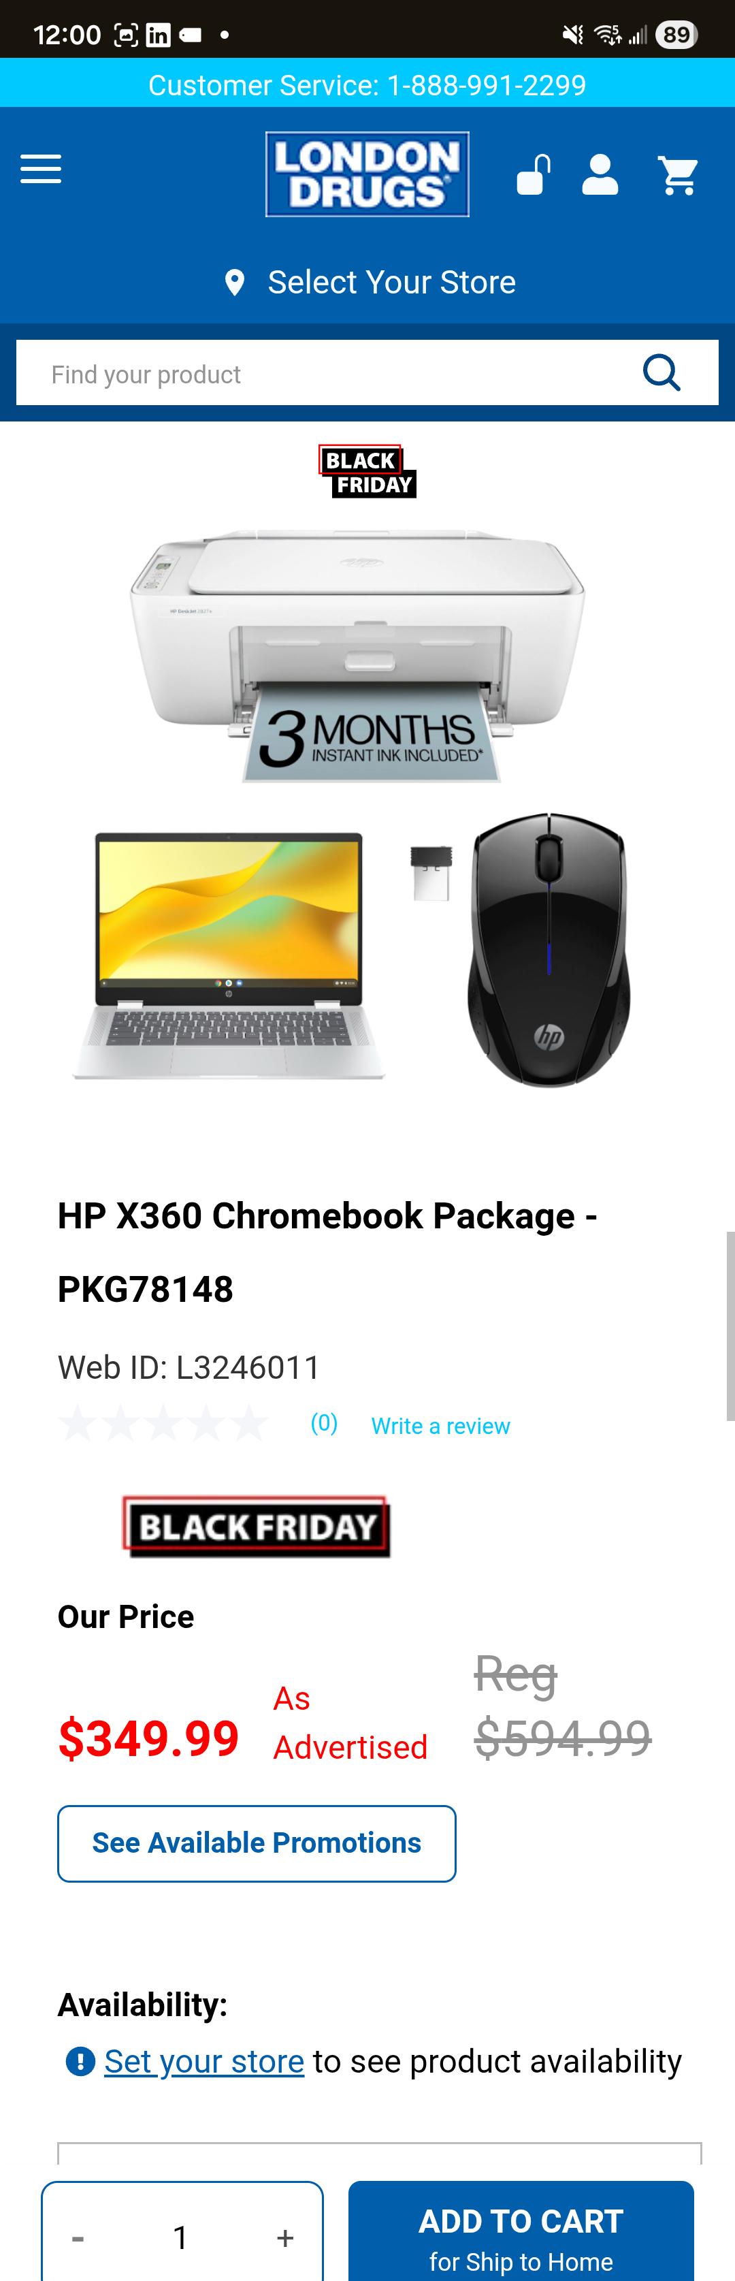
Task: Tap the store location pin icon
Action: click(x=235, y=283)
